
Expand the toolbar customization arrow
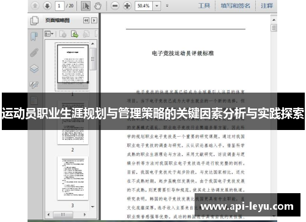tap(167, 6)
